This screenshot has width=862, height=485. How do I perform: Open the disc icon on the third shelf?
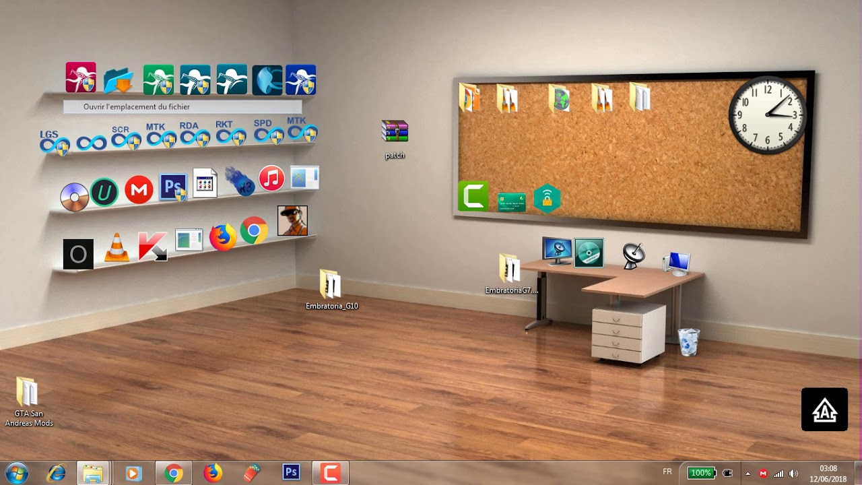[74, 197]
